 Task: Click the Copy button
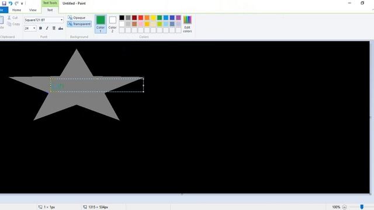pyautogui.click(x=13, y=24)
